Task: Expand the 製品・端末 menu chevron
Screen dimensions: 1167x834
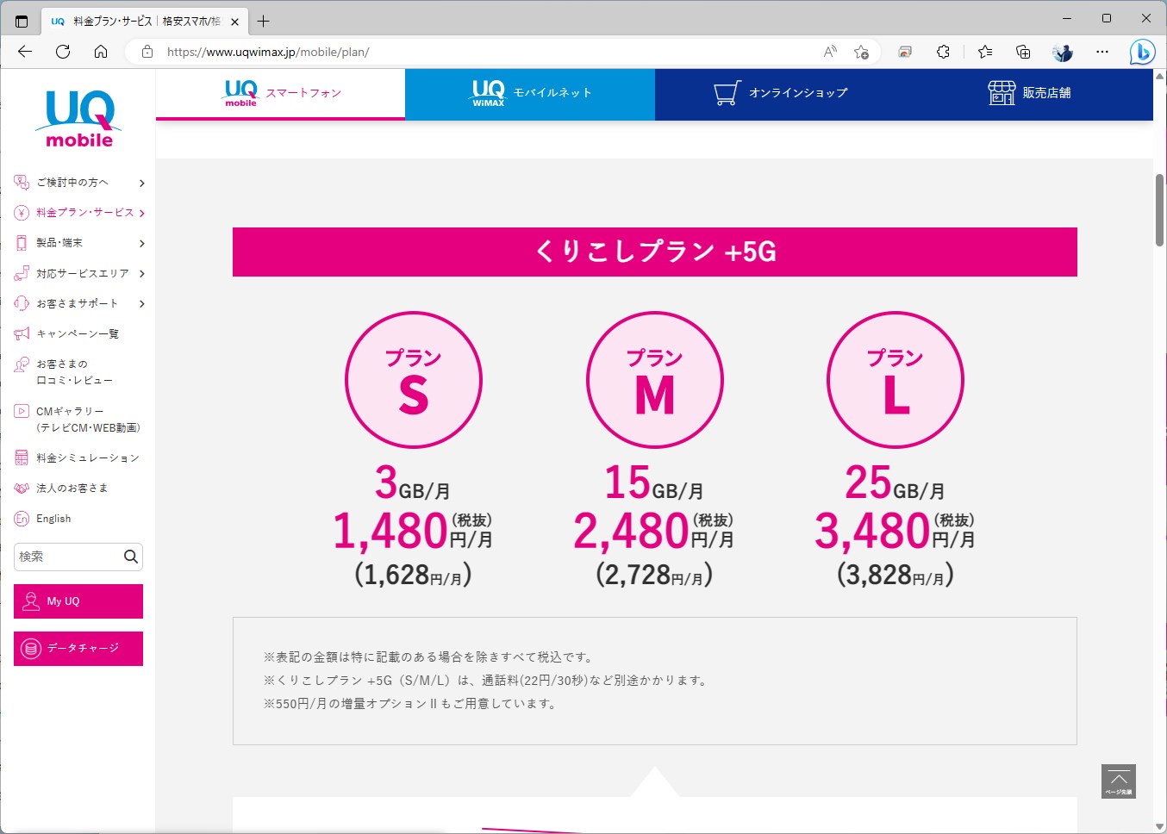Action: (142, 242)
